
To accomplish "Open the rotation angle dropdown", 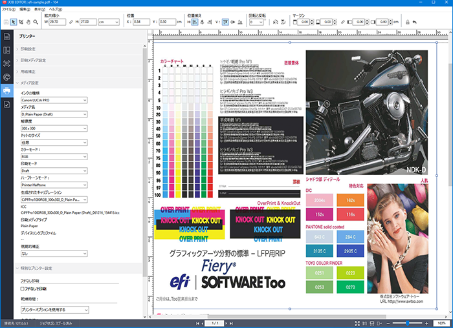I will click(256, 22).
